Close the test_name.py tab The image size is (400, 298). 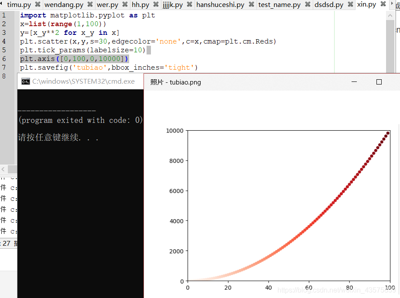point(308,5)
